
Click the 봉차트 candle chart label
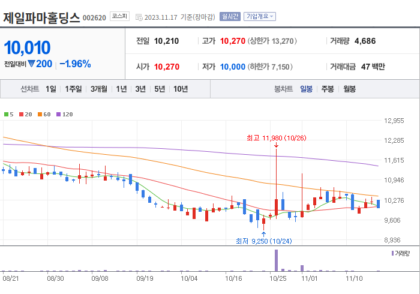[283, 89]
